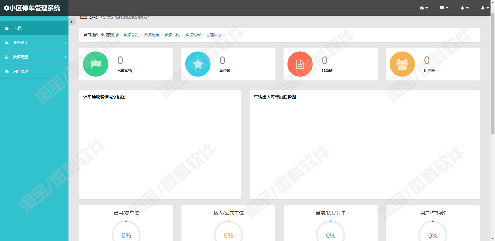The image size is (495, 241).
Task: Click the vertical page scrollbar thumb
Action: 493,74
